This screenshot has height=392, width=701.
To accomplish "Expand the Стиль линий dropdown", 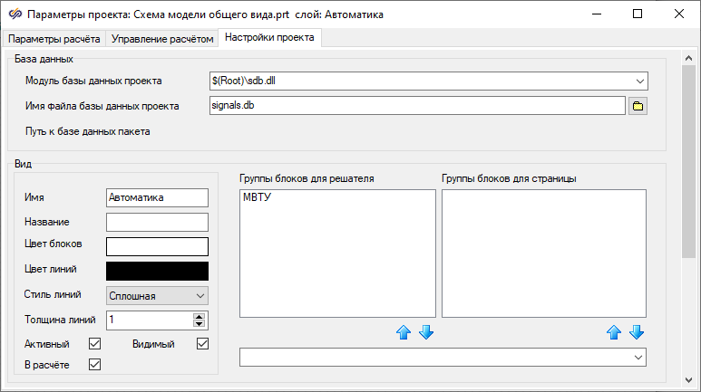I will [x=200, y=295].
